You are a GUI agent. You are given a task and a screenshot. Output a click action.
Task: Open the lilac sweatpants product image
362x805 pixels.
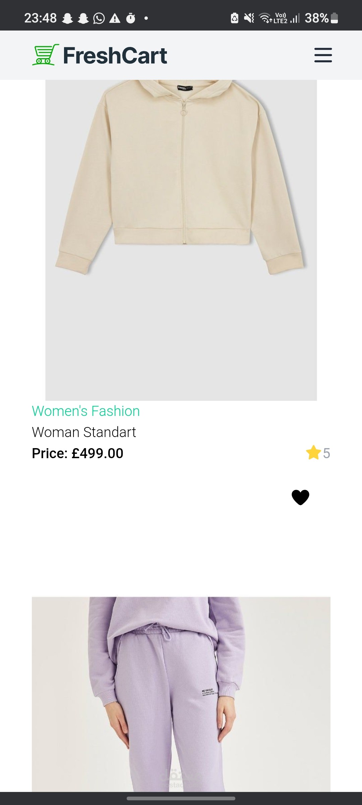pos(181,694)
